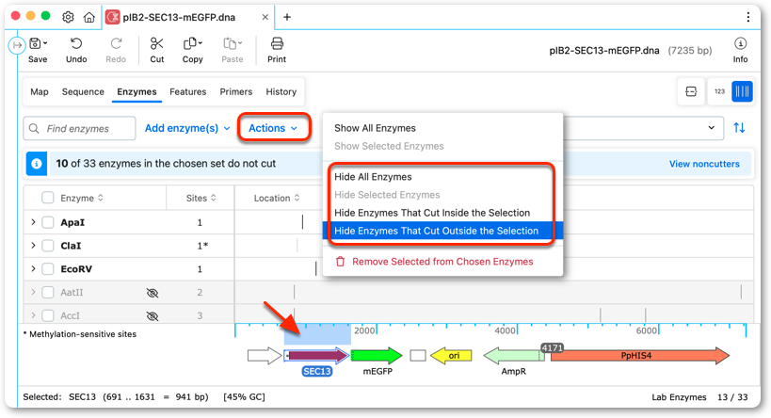Switch to the Sequence tab
Screen dimensions: 771x418
coord(83,91)
